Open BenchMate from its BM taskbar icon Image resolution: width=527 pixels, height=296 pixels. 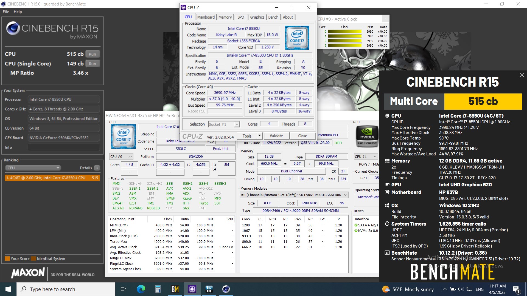pyautogui.click(x=175, y=289)
